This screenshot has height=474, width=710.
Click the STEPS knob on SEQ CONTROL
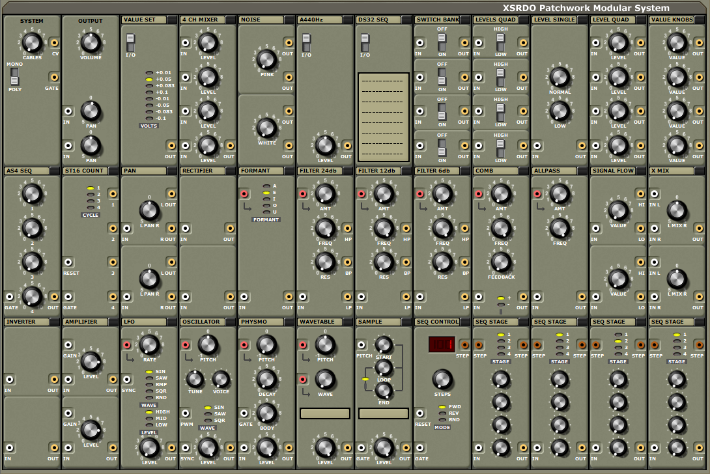442,380
